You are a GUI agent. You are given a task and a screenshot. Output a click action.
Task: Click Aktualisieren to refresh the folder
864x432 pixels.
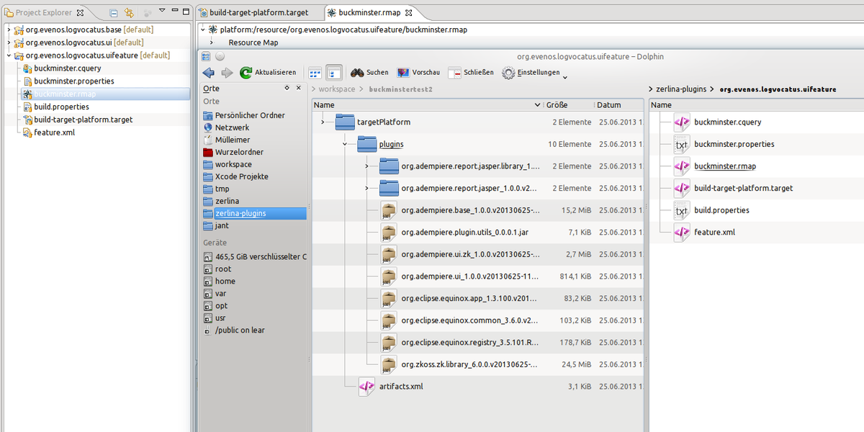click(x=268, y=73)
